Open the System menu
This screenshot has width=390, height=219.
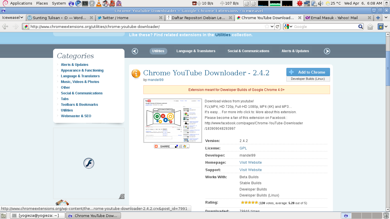pyautogui.click(x=59, y=3)
